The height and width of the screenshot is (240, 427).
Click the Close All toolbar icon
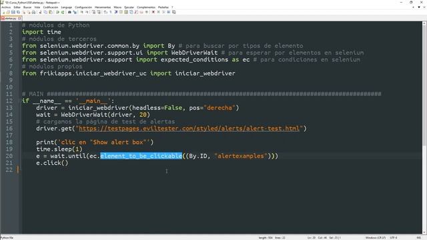(29, 12)
